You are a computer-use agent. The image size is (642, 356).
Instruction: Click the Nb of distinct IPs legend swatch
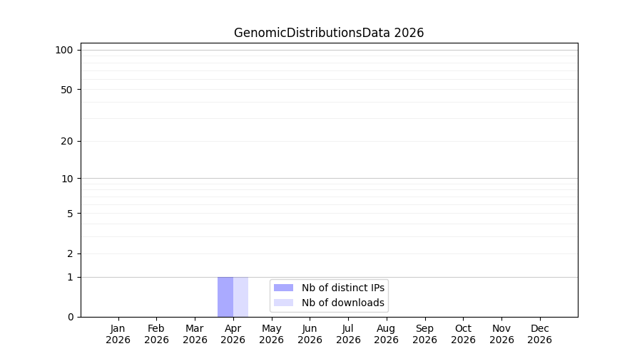point(283,288)
